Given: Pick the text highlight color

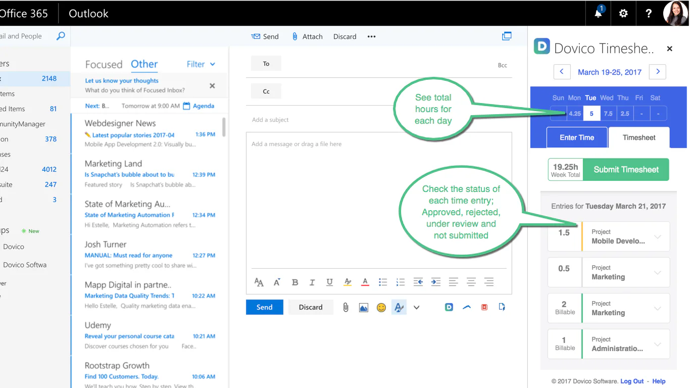Looking at the screenshot, I should (x=348, y=282).
